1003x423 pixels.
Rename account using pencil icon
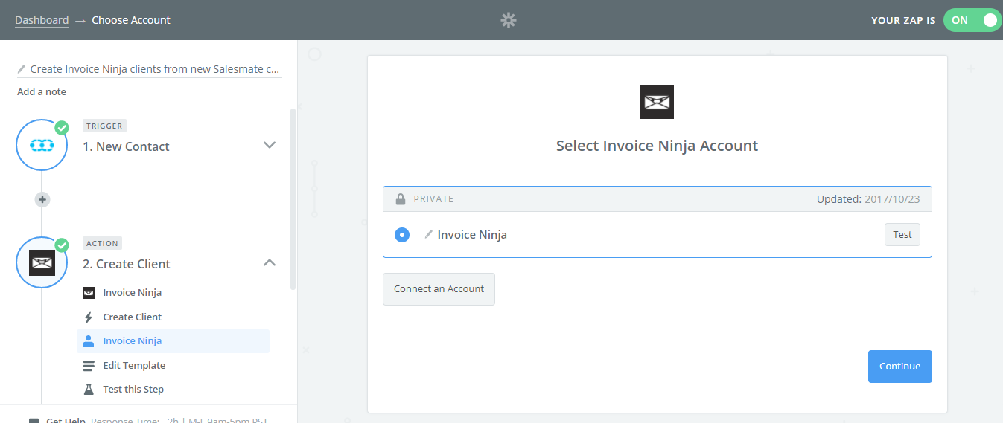point(428,235)
